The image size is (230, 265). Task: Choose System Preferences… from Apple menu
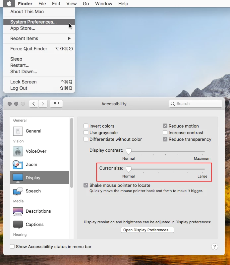pos(39,22)
